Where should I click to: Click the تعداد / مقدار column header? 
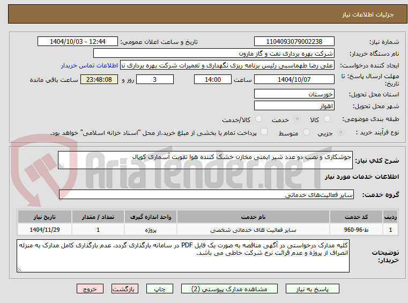pyautogui.click(x=98, y=217)
